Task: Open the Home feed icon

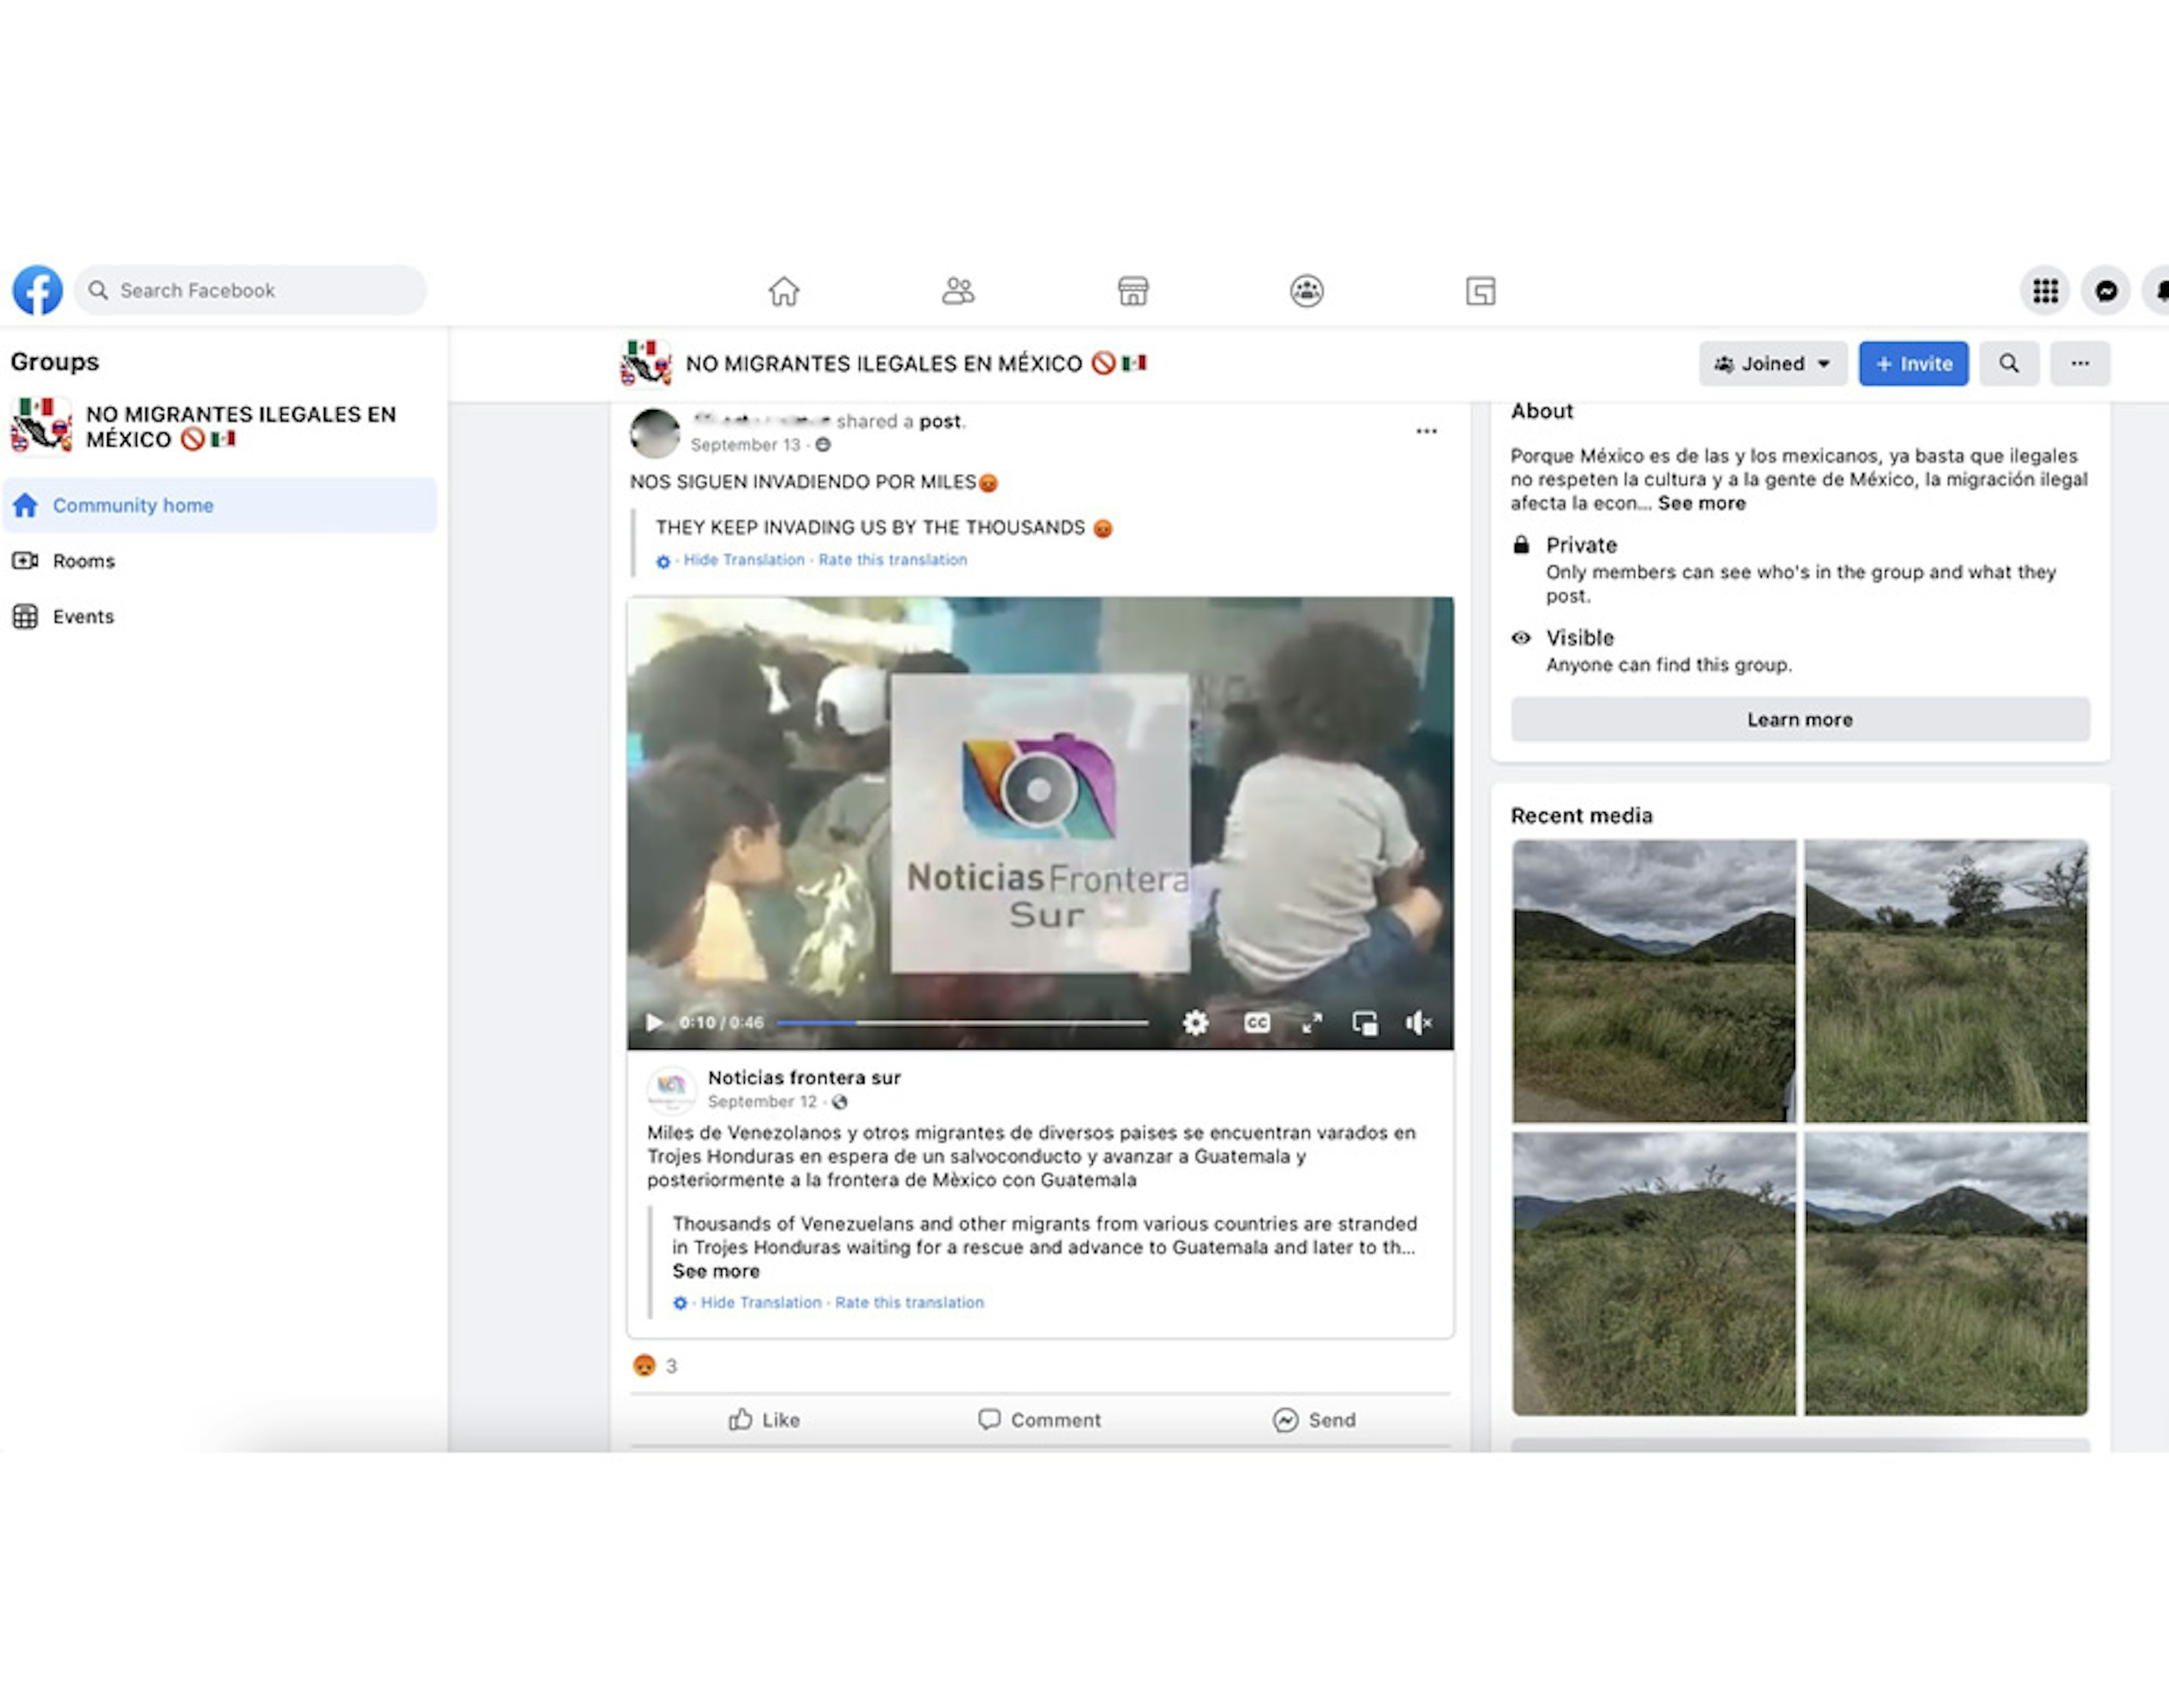Action: click(x=784, y=291)
